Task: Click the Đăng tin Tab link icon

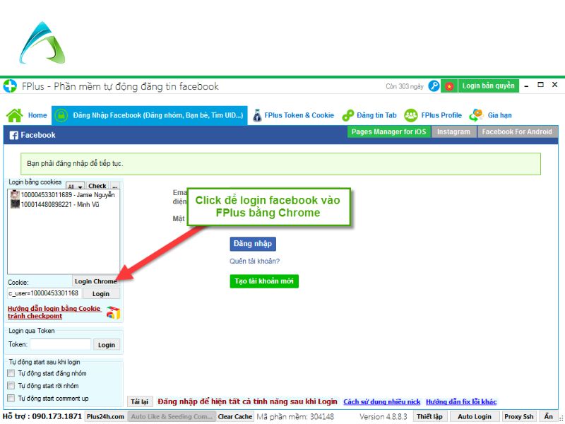Action: (x=347, y=115)
